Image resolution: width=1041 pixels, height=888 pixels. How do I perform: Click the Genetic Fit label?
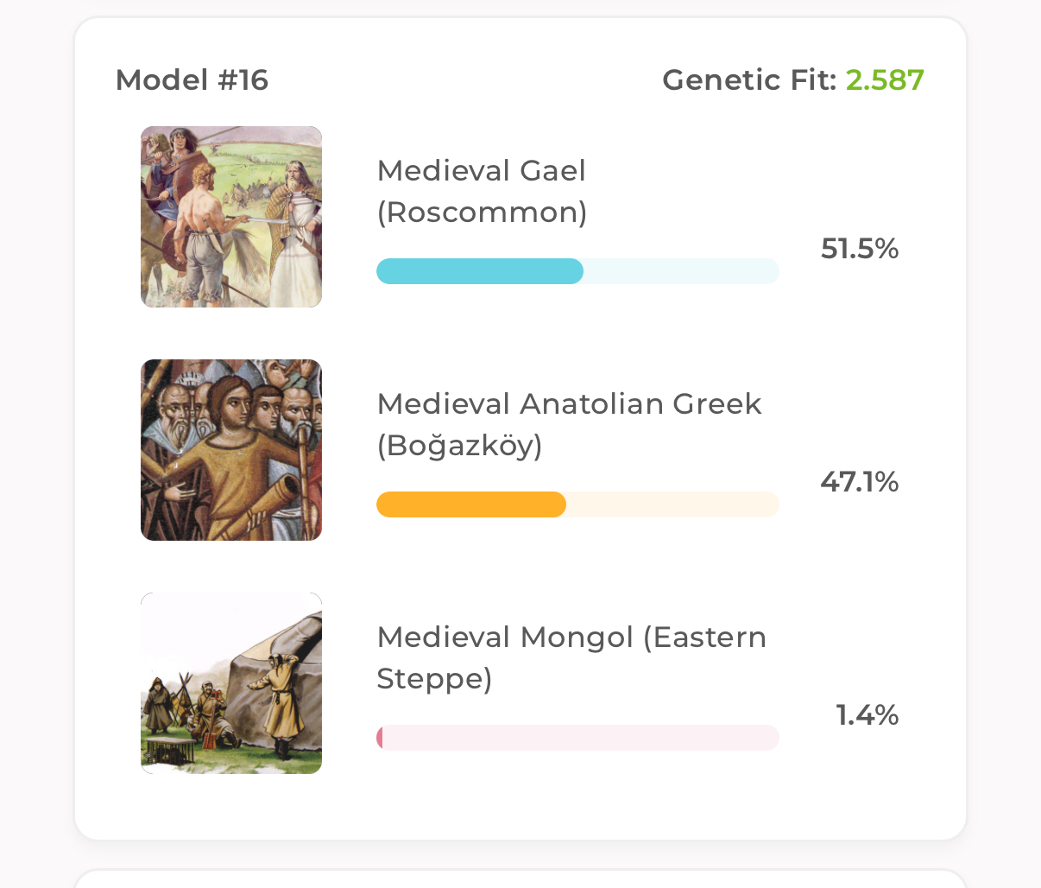749,80
